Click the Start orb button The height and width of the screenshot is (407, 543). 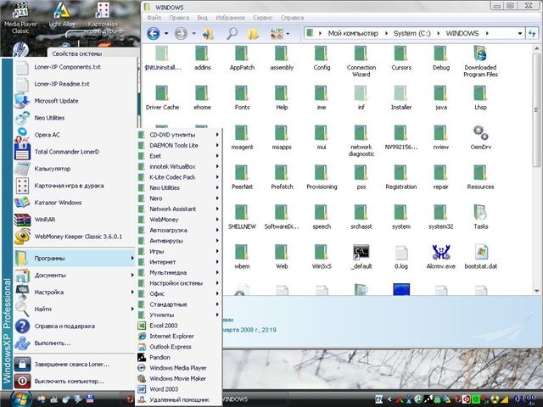point(21,399)
